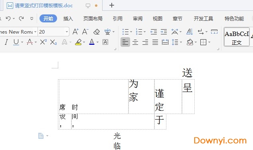Increase font size with A+ icon
The image size is (253, 150).
point(75,32)
